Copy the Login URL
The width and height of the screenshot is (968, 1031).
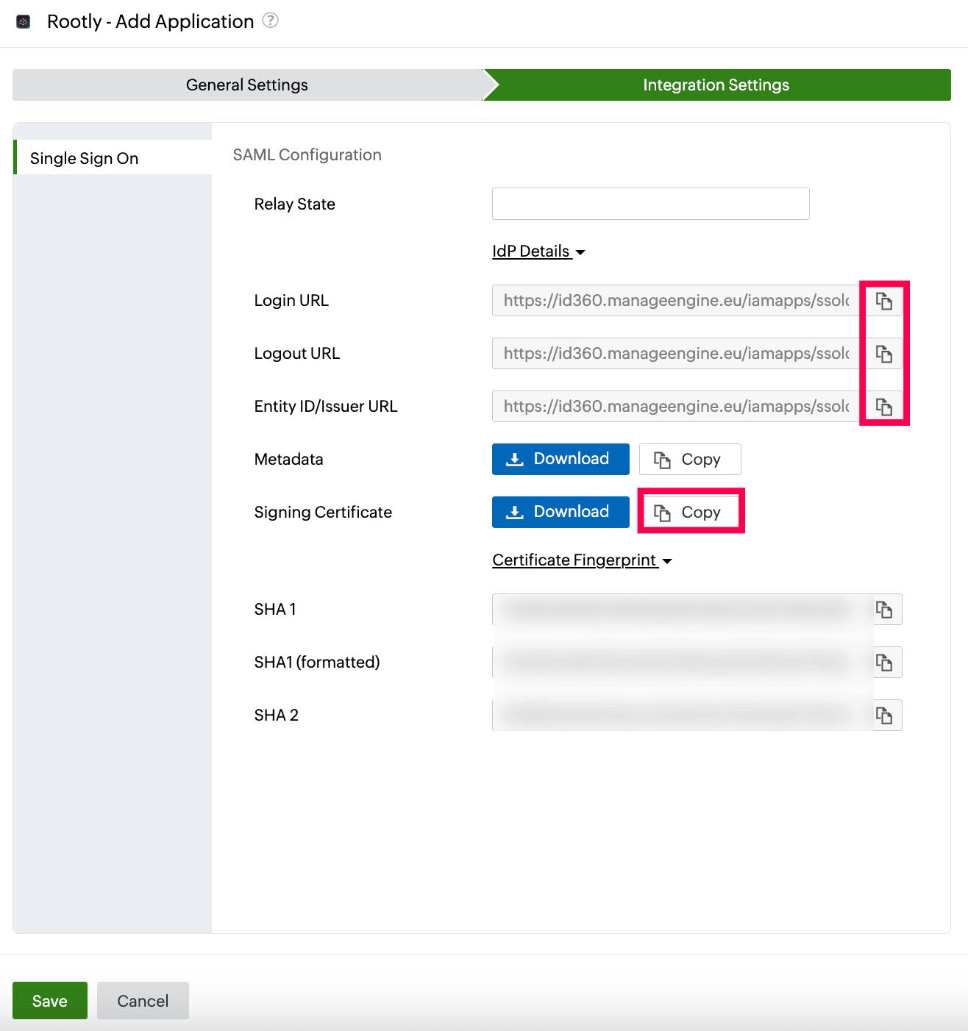pyautogui.click(x=883, y=300)
